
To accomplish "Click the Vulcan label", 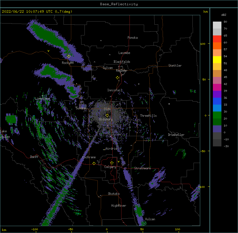I will [x=150, y=219].
